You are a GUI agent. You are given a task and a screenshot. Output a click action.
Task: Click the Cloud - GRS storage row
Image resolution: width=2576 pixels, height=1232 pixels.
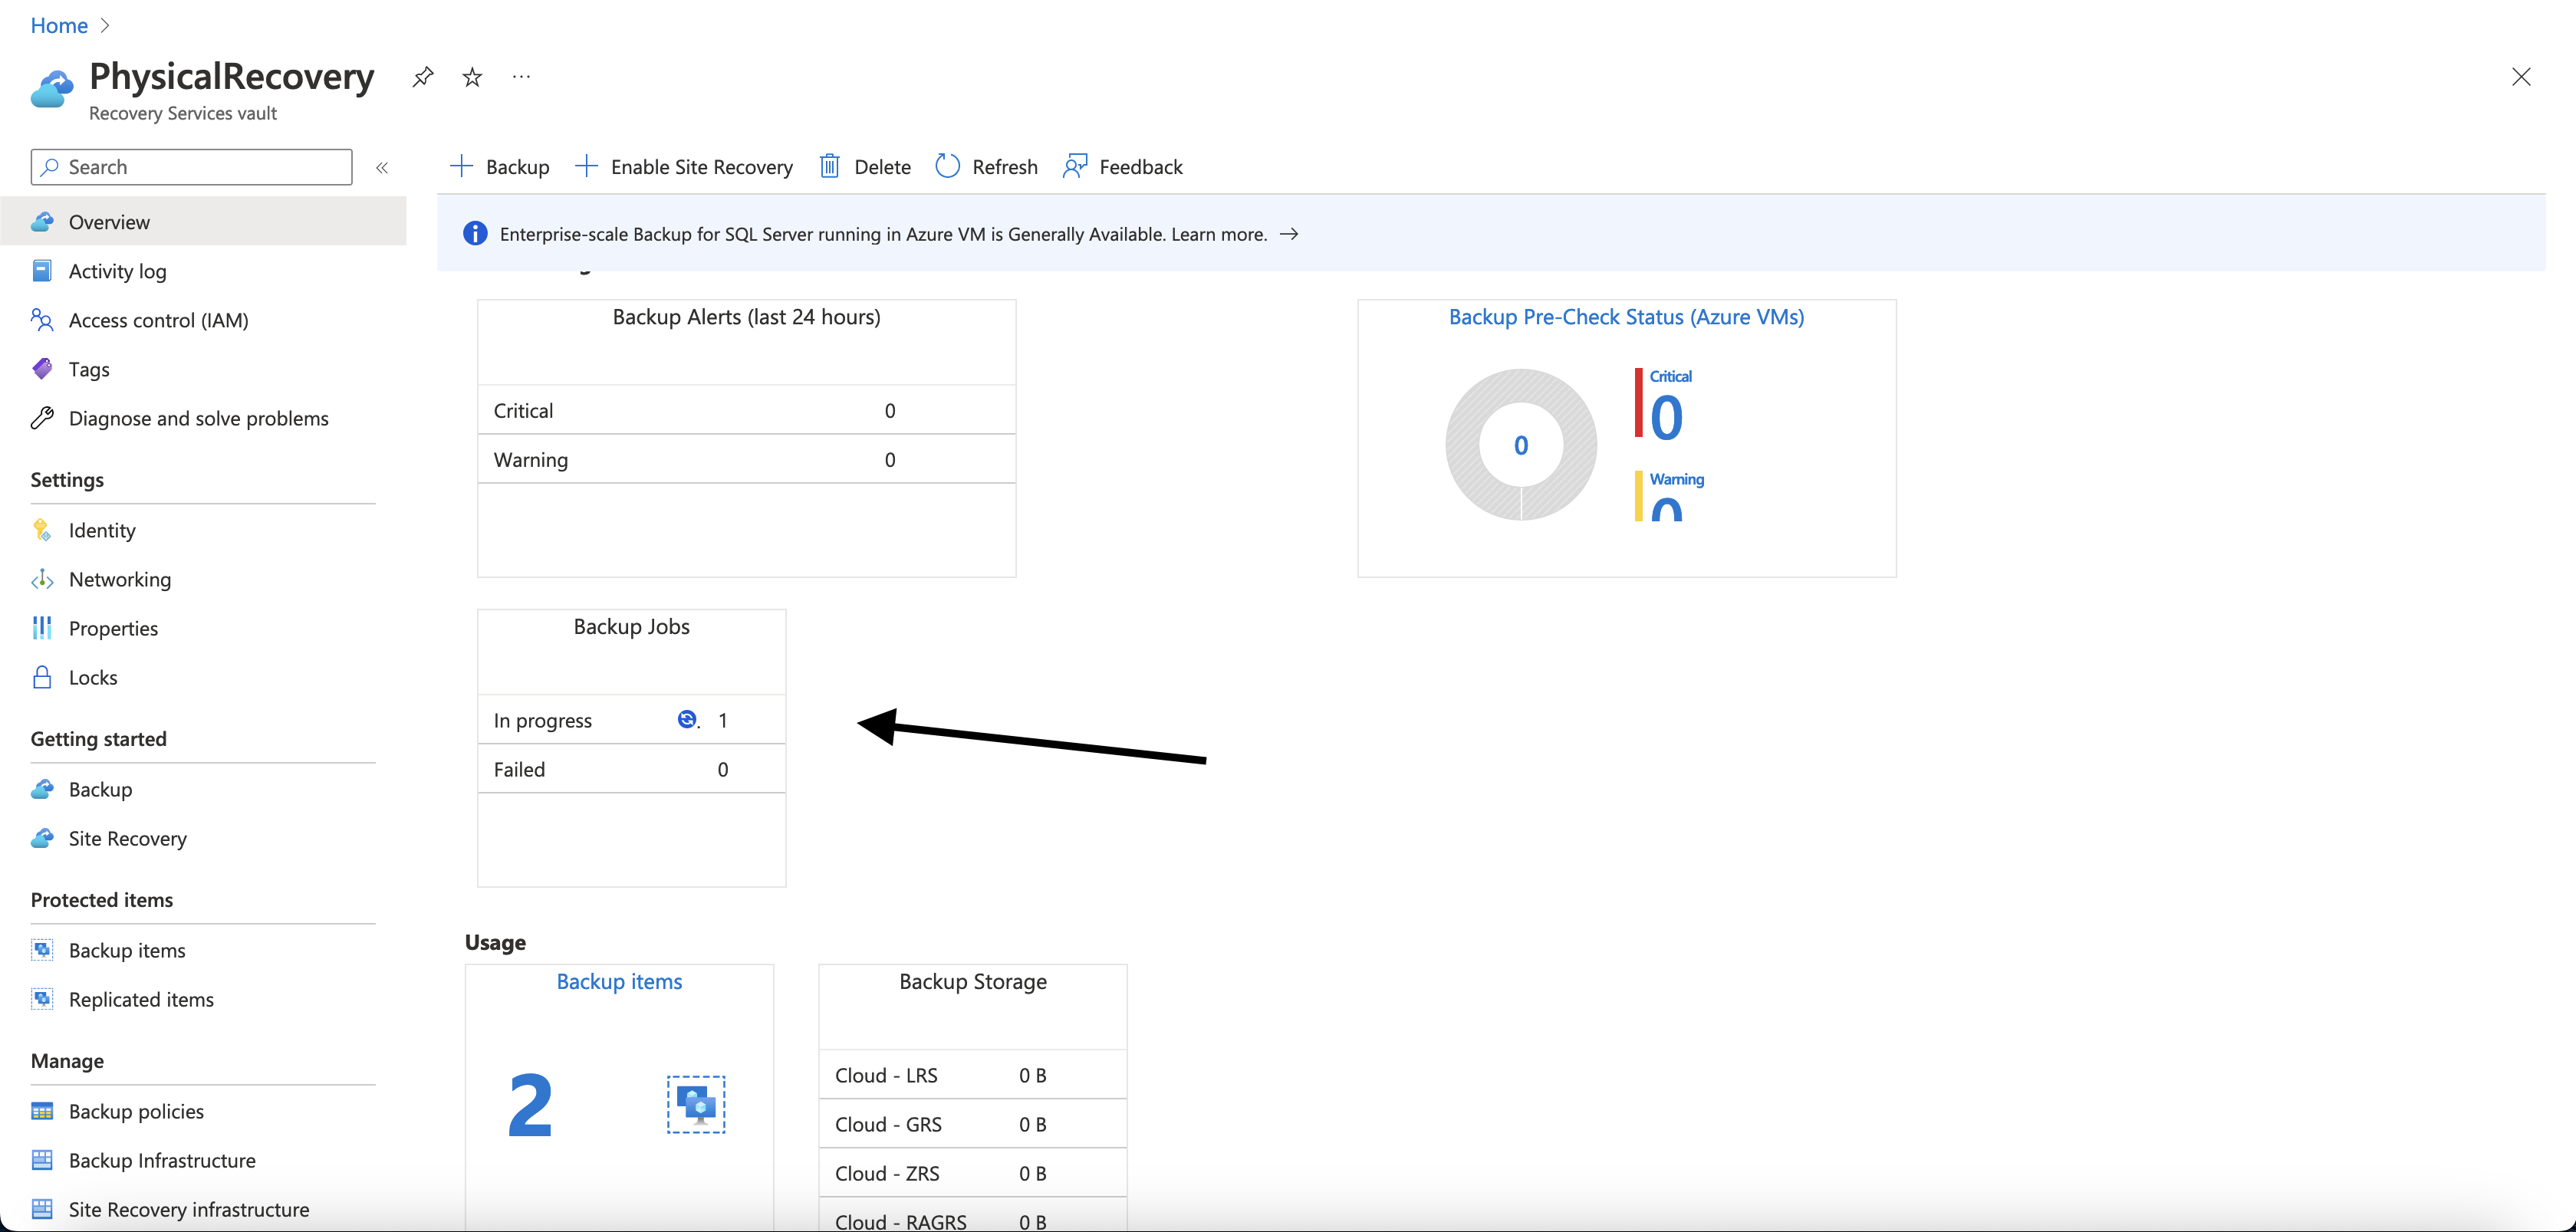pyautogui.click(x=972, y=1124)
